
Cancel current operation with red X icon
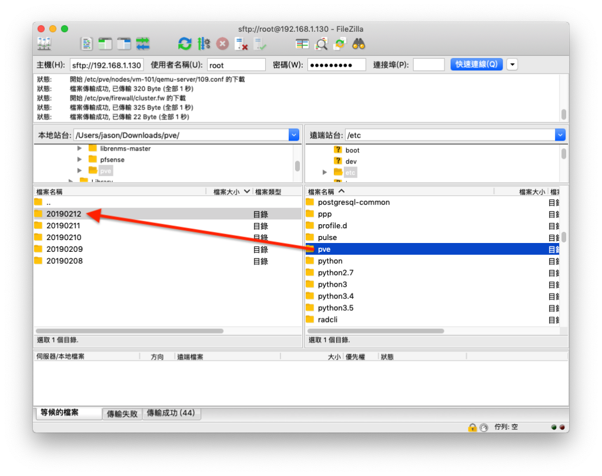click(222, 44)
